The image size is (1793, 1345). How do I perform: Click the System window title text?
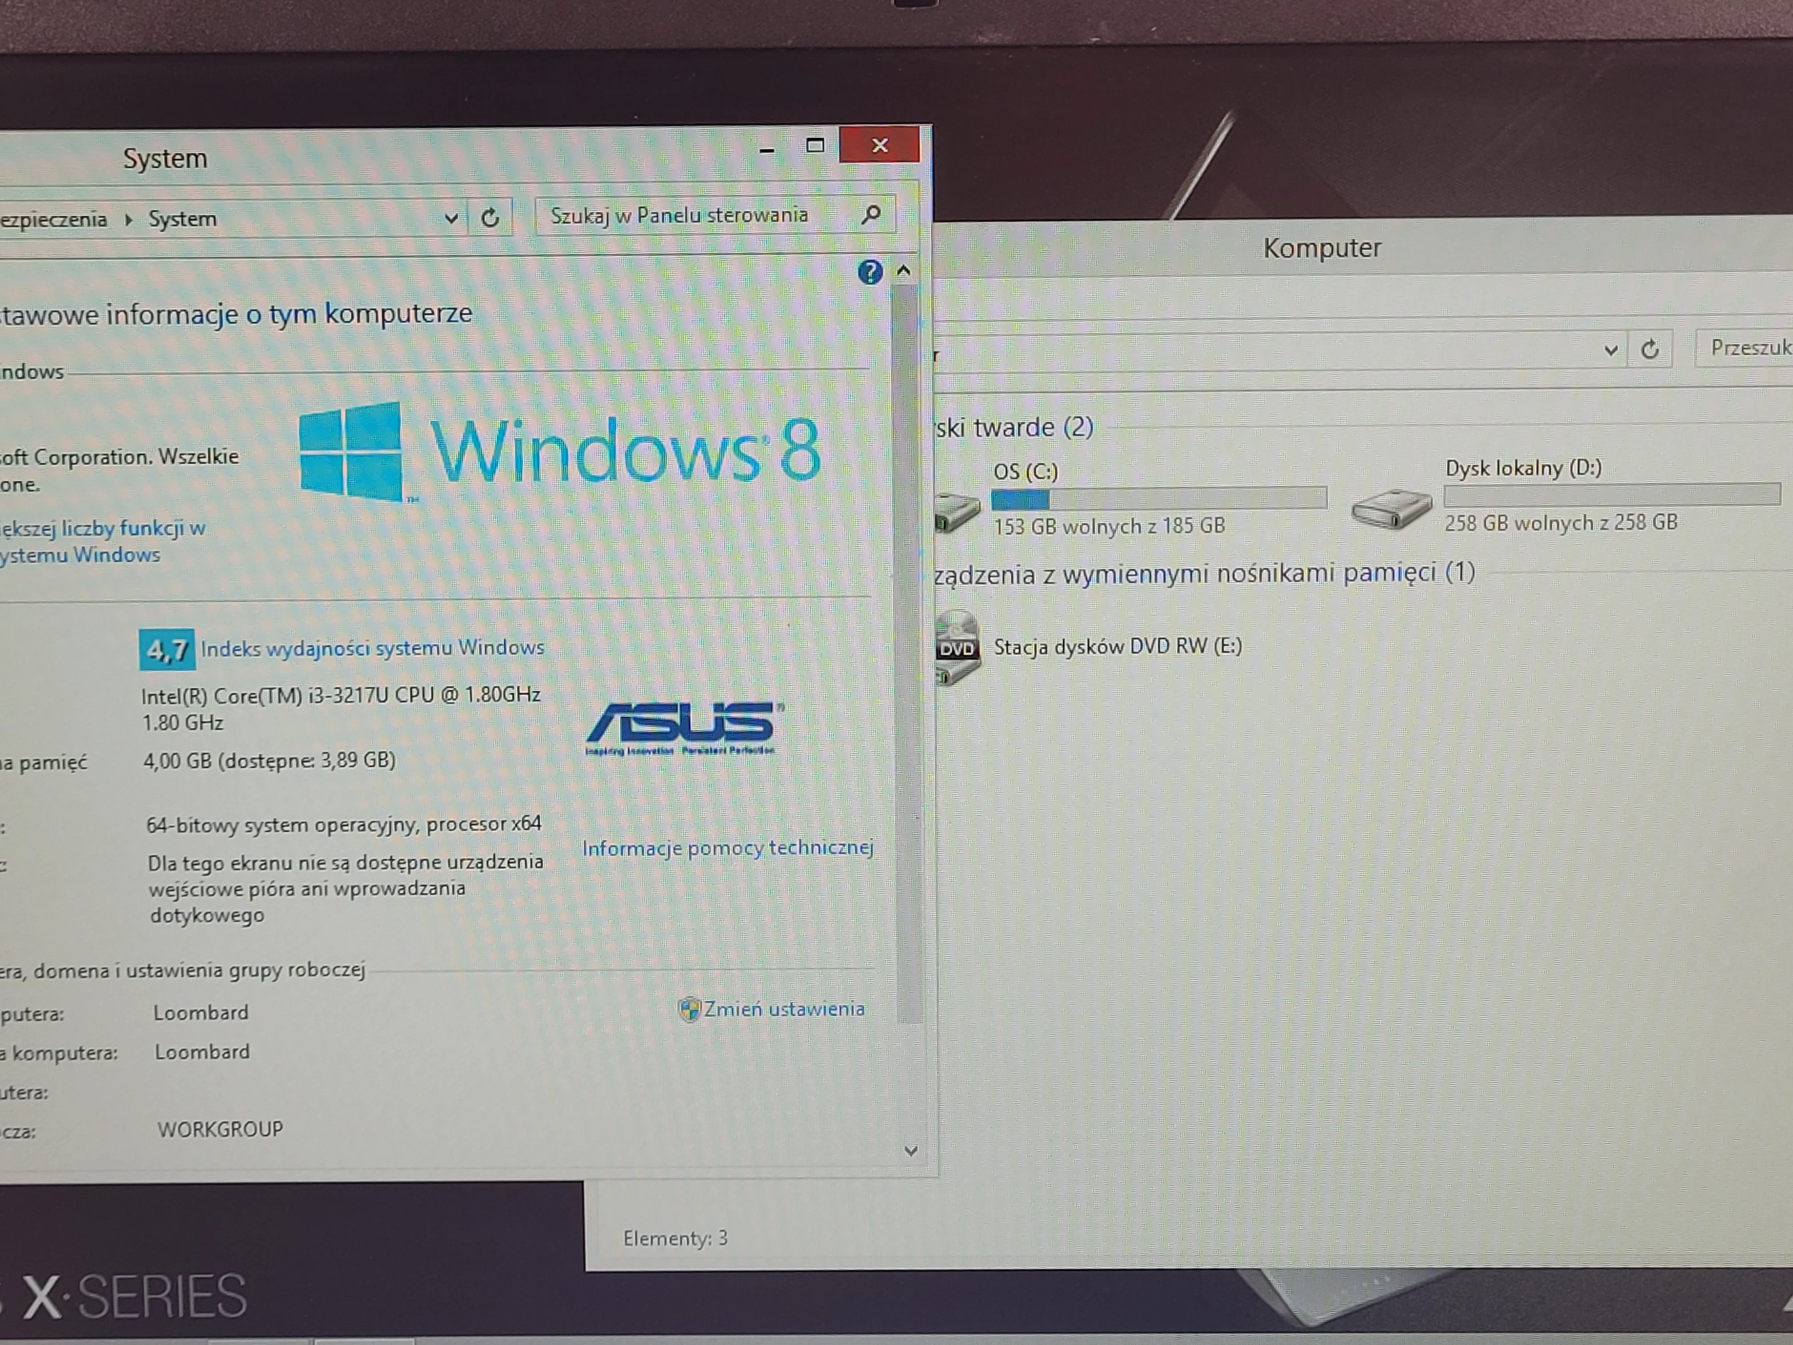pos(165,158)
